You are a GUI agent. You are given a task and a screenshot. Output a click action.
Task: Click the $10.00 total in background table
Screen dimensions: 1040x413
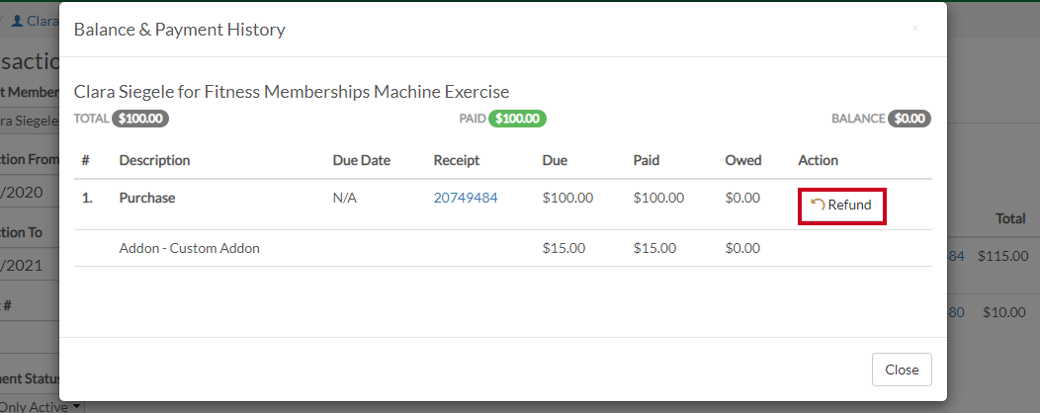(x=1004, y=312)
